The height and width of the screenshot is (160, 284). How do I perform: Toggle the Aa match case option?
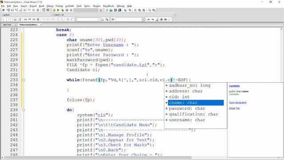pos(166,20)
